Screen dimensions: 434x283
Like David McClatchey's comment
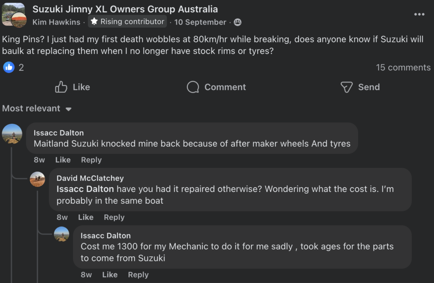86,217
